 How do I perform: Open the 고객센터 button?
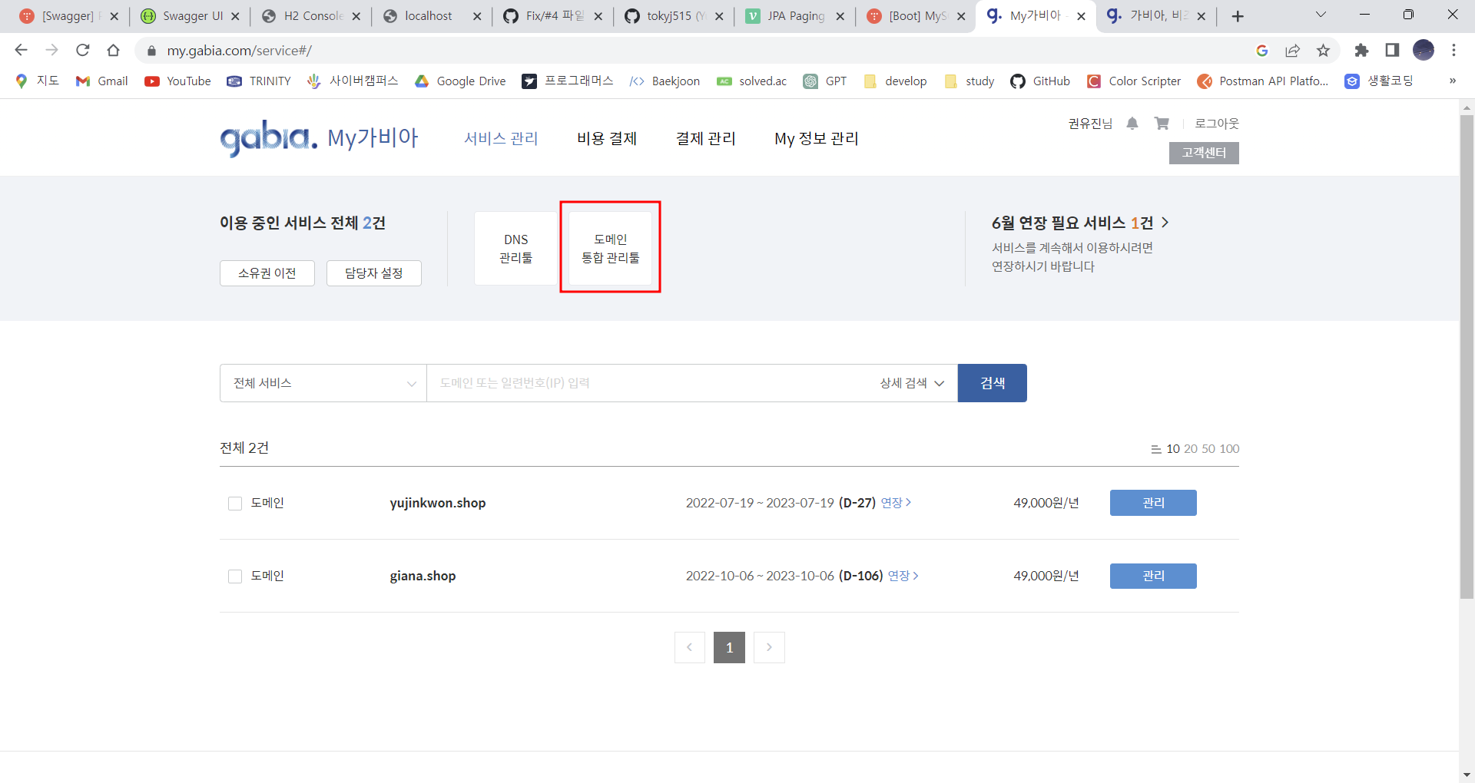point(1204,153)
